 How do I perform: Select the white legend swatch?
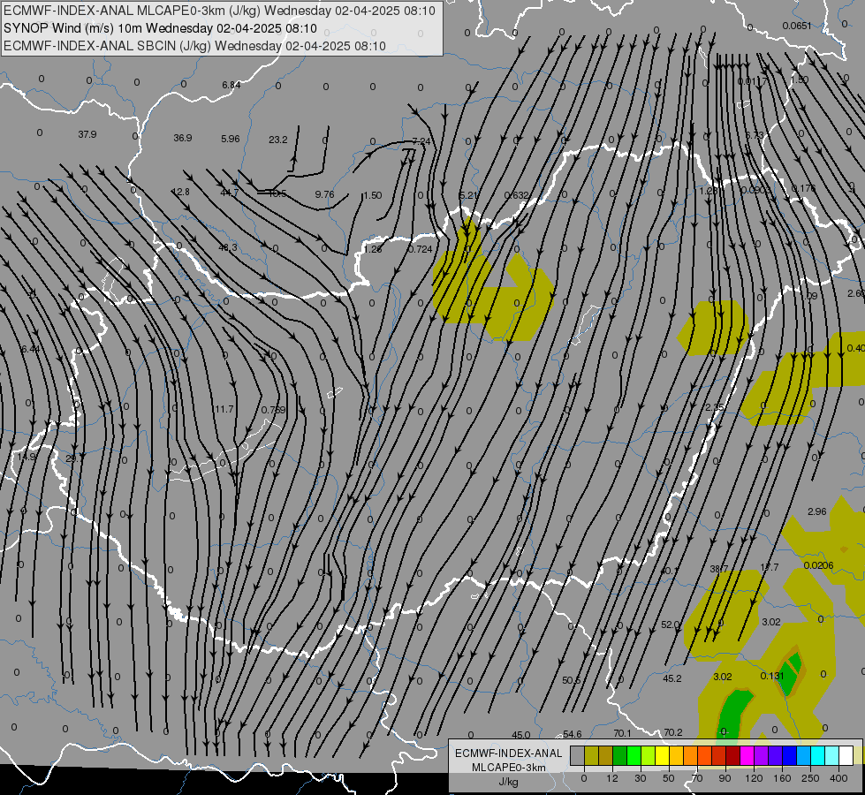[x=846, y=756]
